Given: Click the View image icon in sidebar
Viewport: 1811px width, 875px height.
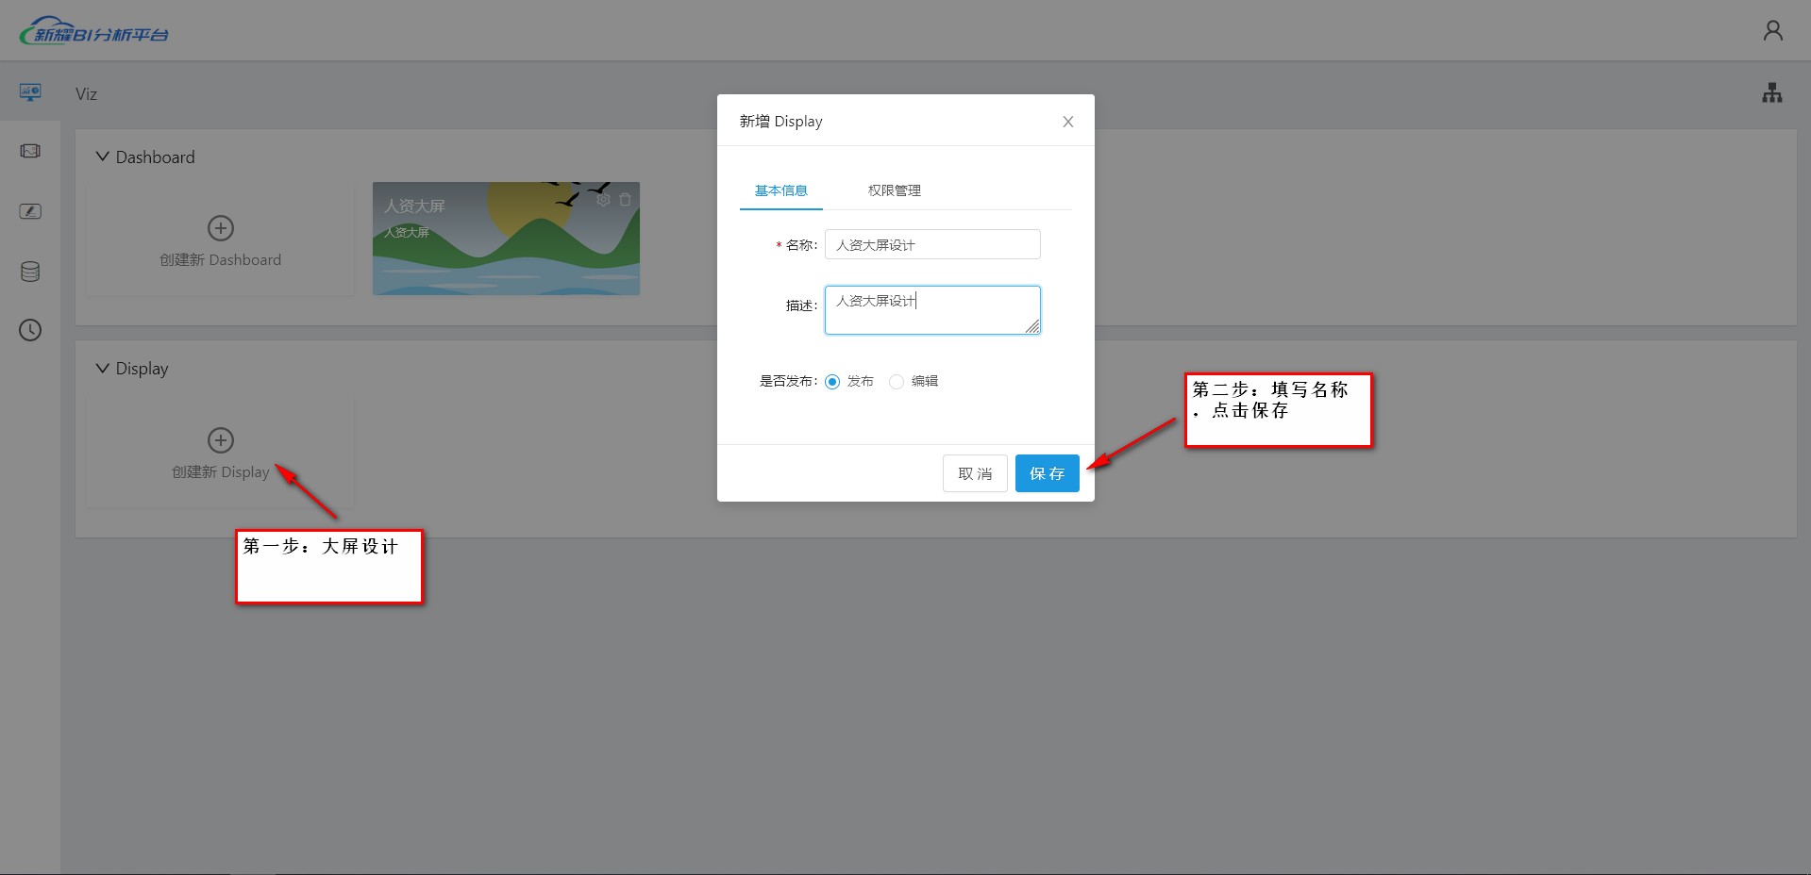Looking at the screenshot, I should pyautogui.click(x=30, y=151).
